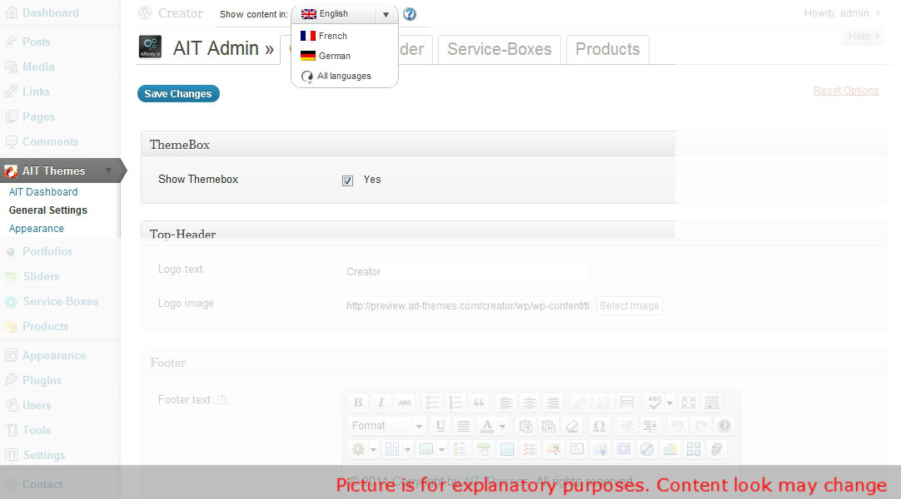Collapse the AIT Themes sidebar menu arrow
901x499 pixels.
(x=108, y=170)
